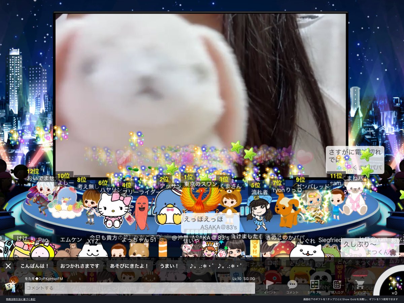404x303 pixels.
Task: Focus the コメントする comment field
Action: [x=140, y=288]
